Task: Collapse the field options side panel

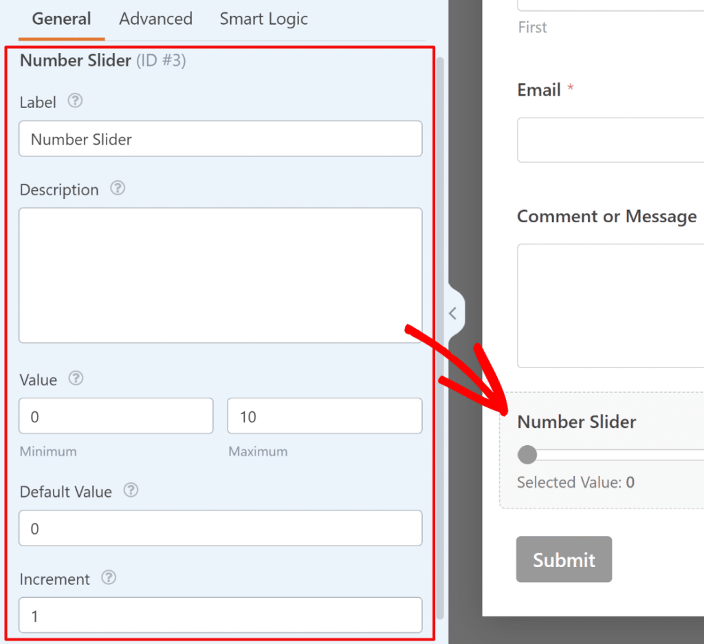Action: click(453, 314)
